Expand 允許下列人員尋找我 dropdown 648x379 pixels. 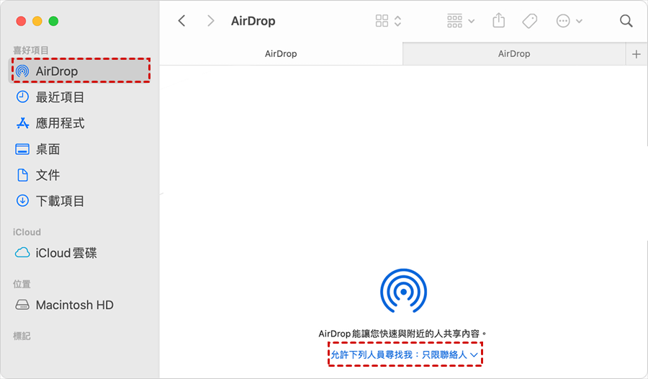click(404, 355)
